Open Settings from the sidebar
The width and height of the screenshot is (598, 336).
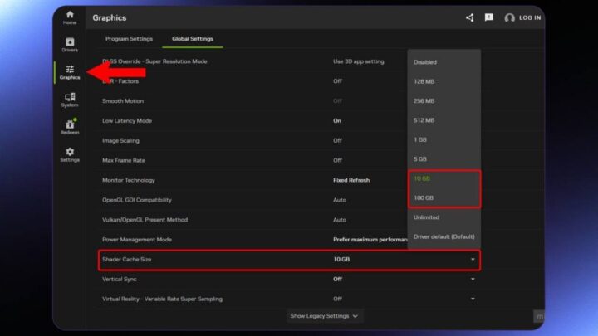coord(70,154)
